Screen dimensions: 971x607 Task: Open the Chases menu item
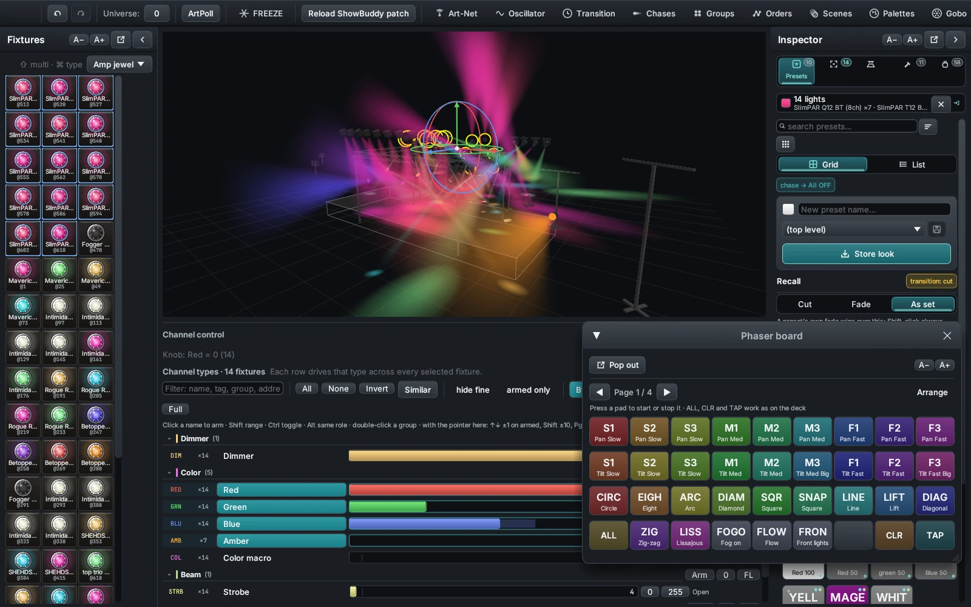pos(654,13)
